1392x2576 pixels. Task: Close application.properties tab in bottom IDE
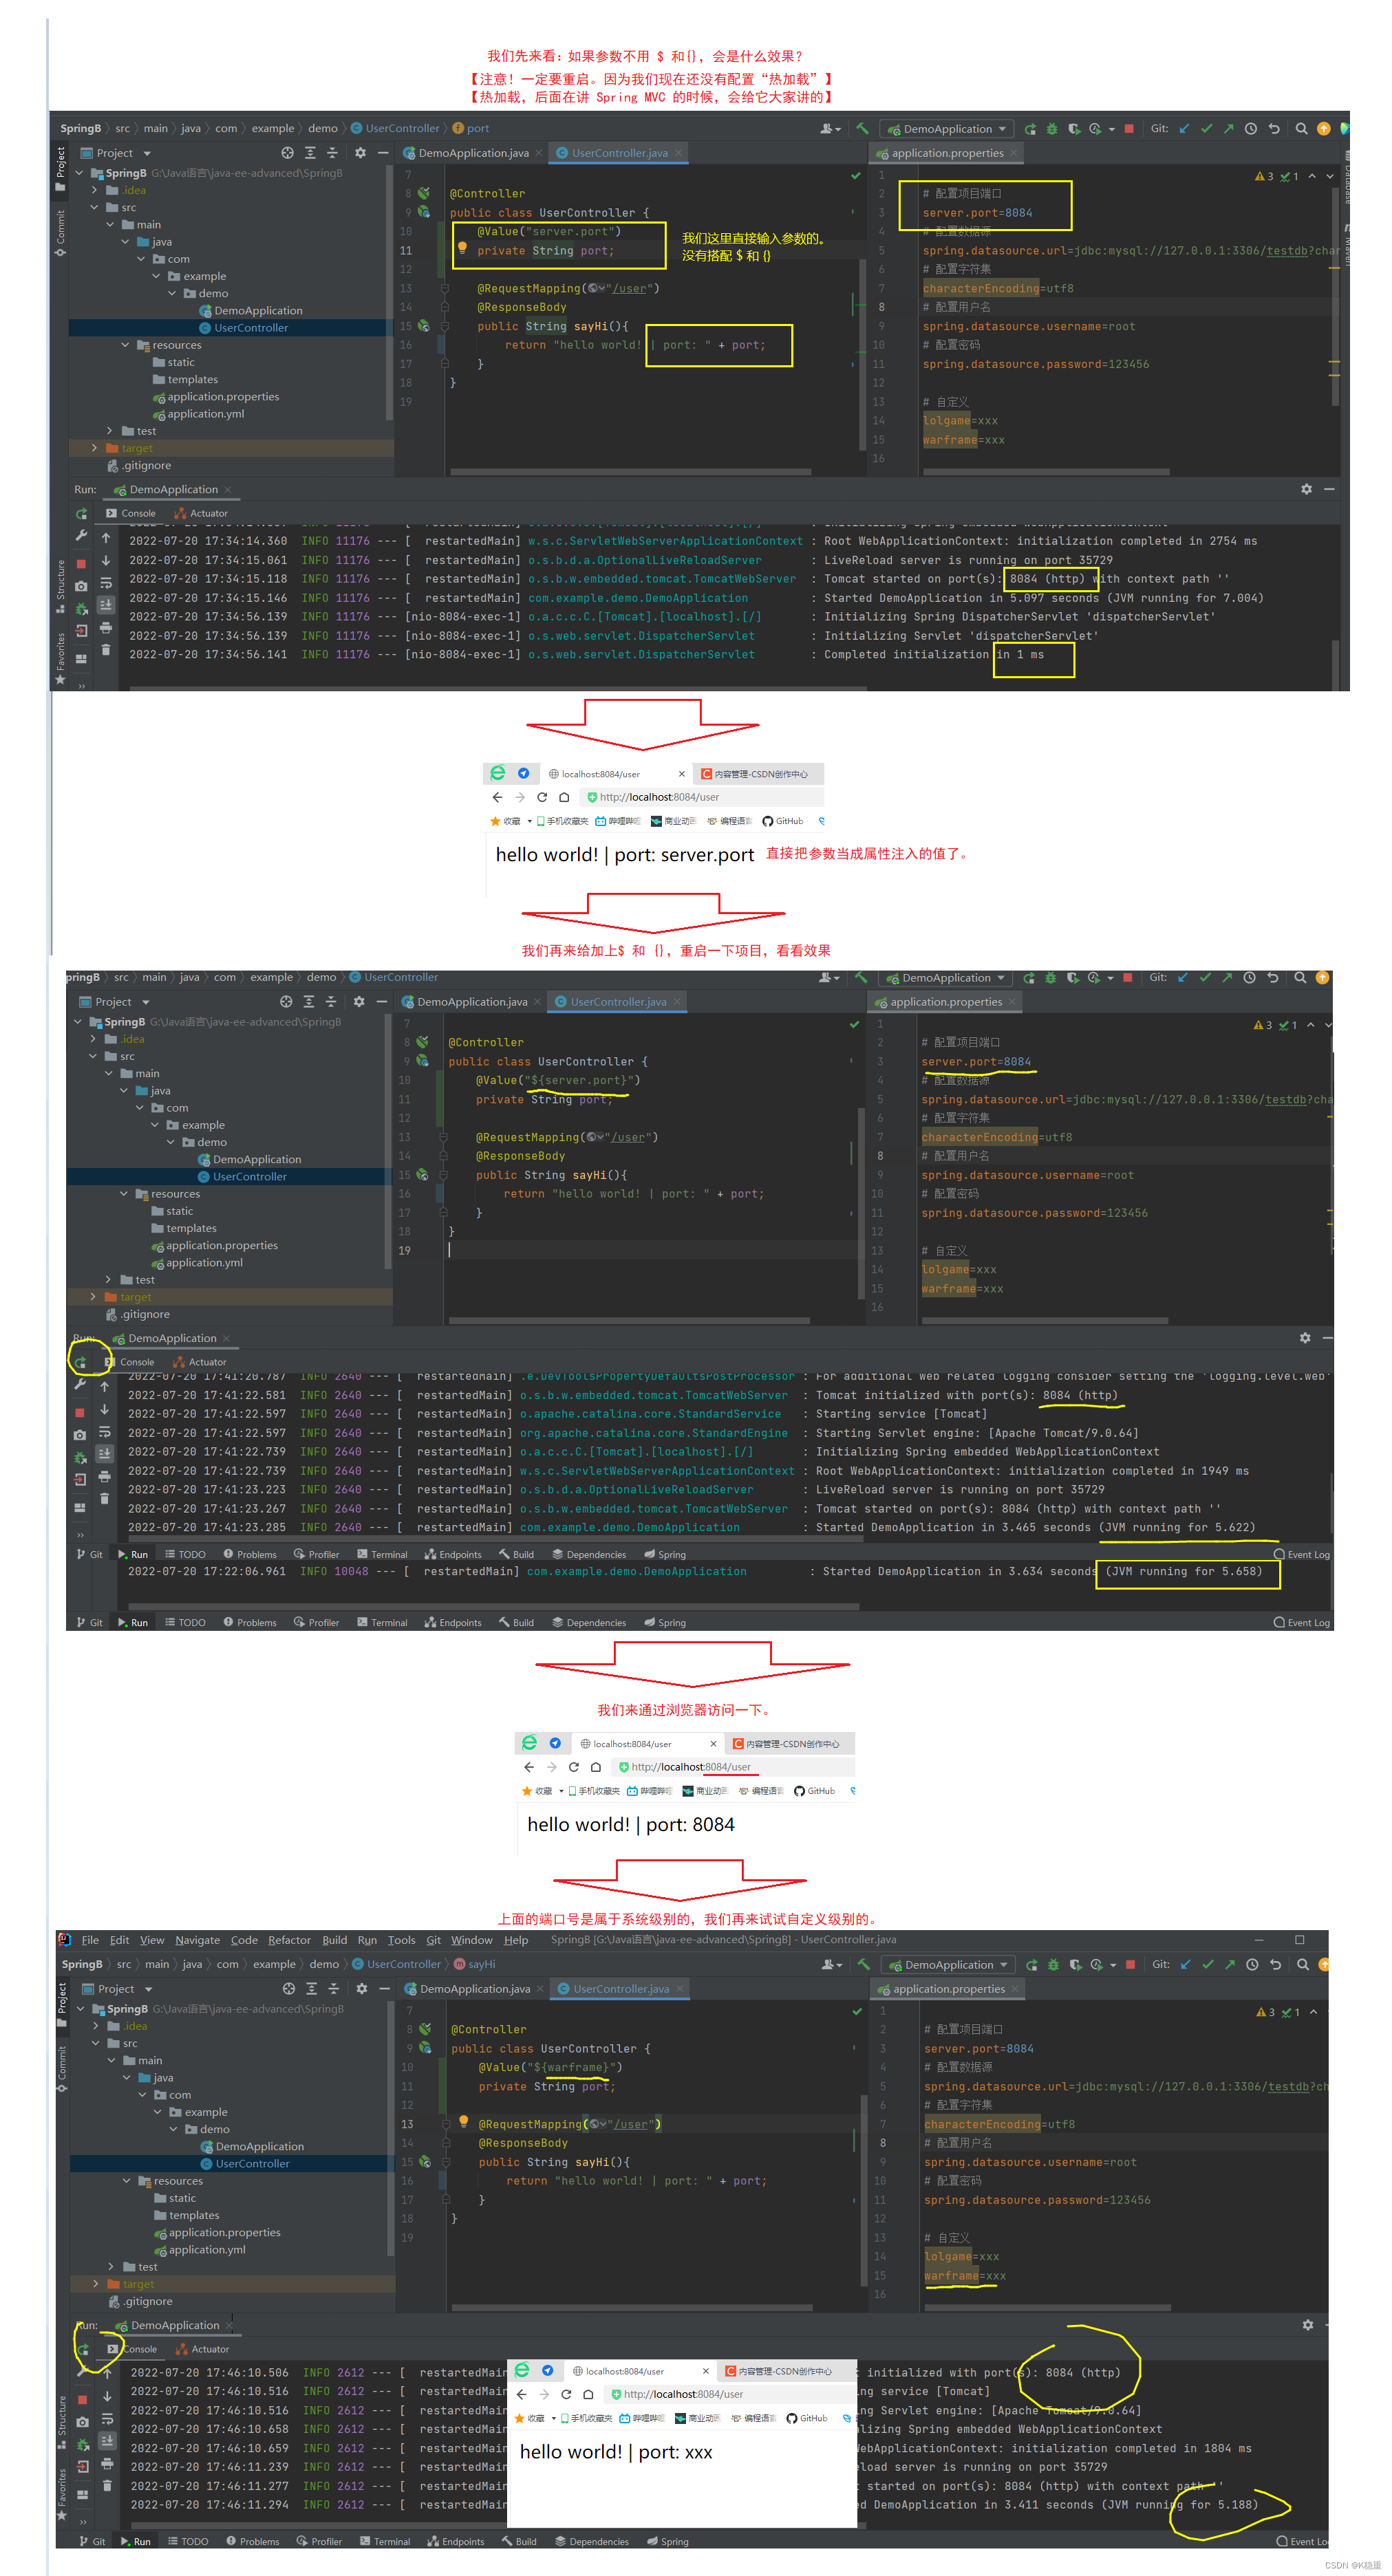1015,1989
